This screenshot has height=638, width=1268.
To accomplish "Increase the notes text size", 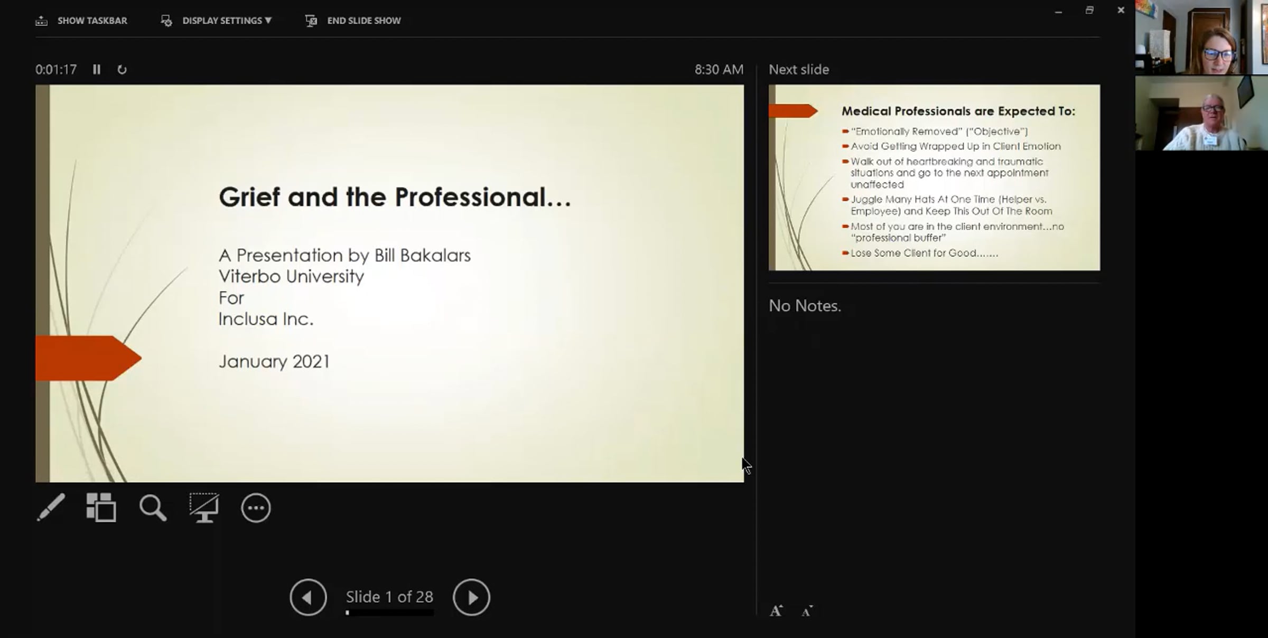I will (776, 611).
